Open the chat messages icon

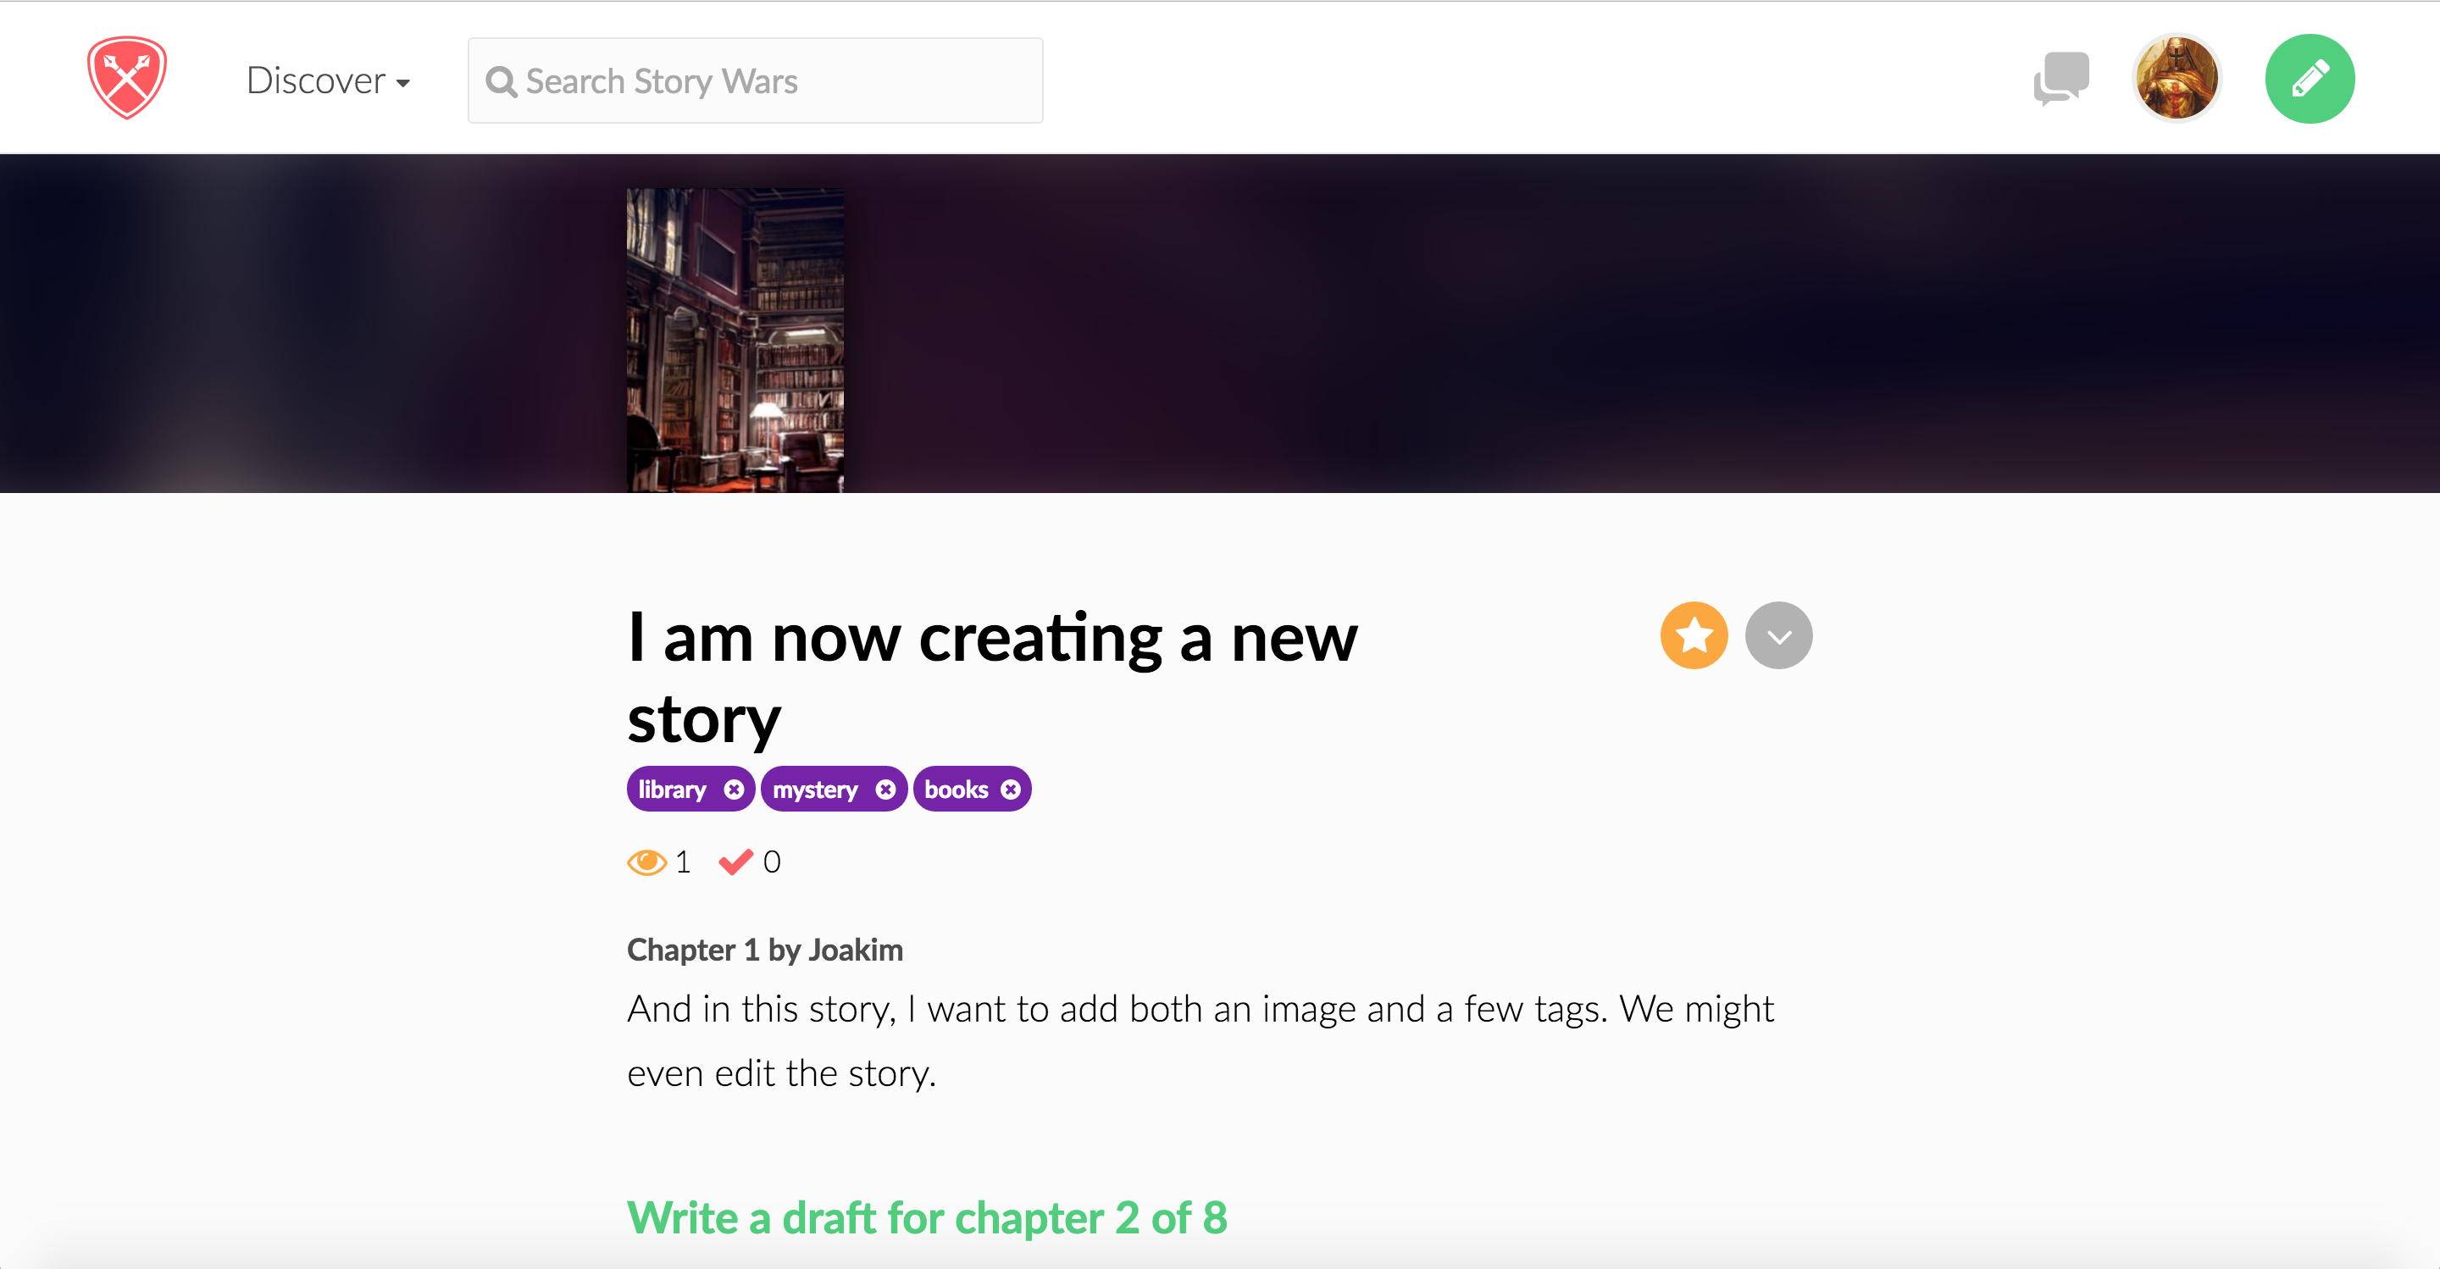coord(2060,79)
